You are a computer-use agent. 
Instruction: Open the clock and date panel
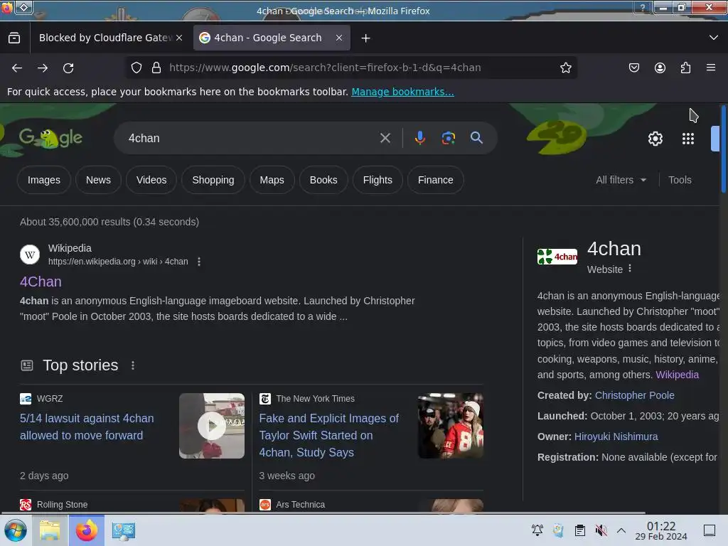pyautogui.click(x=661, y=530)
